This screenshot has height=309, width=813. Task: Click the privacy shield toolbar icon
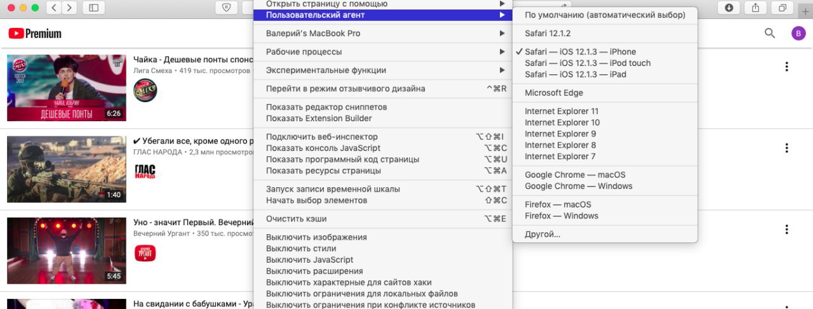coord(227,8)
